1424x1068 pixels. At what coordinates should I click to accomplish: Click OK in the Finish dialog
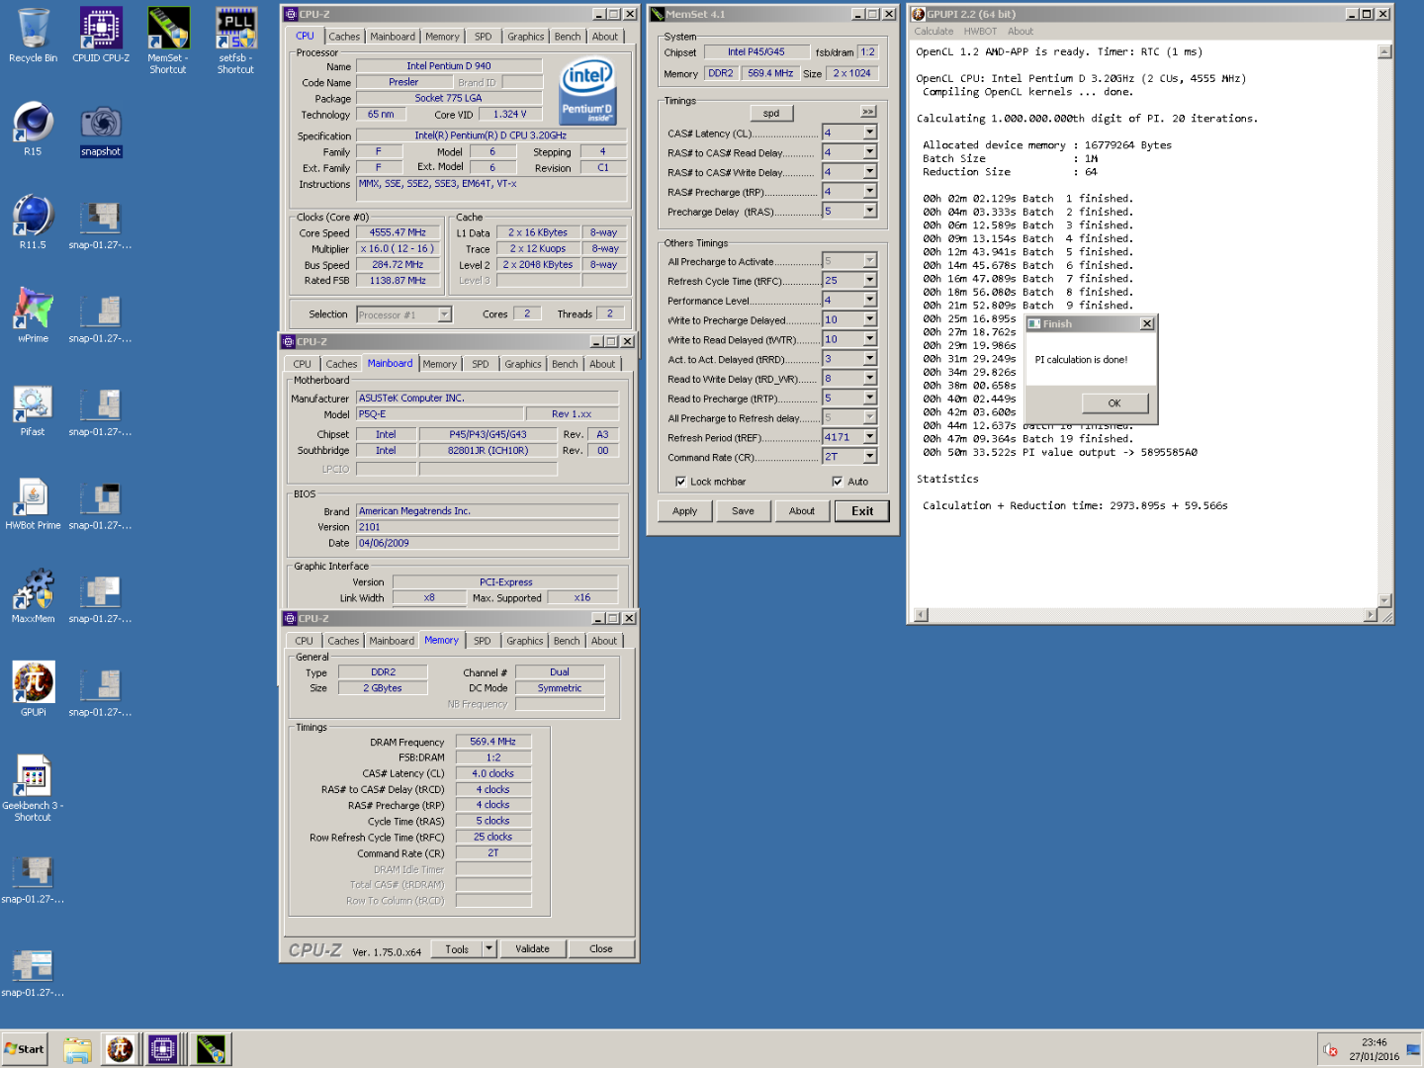coord(1114,403)
